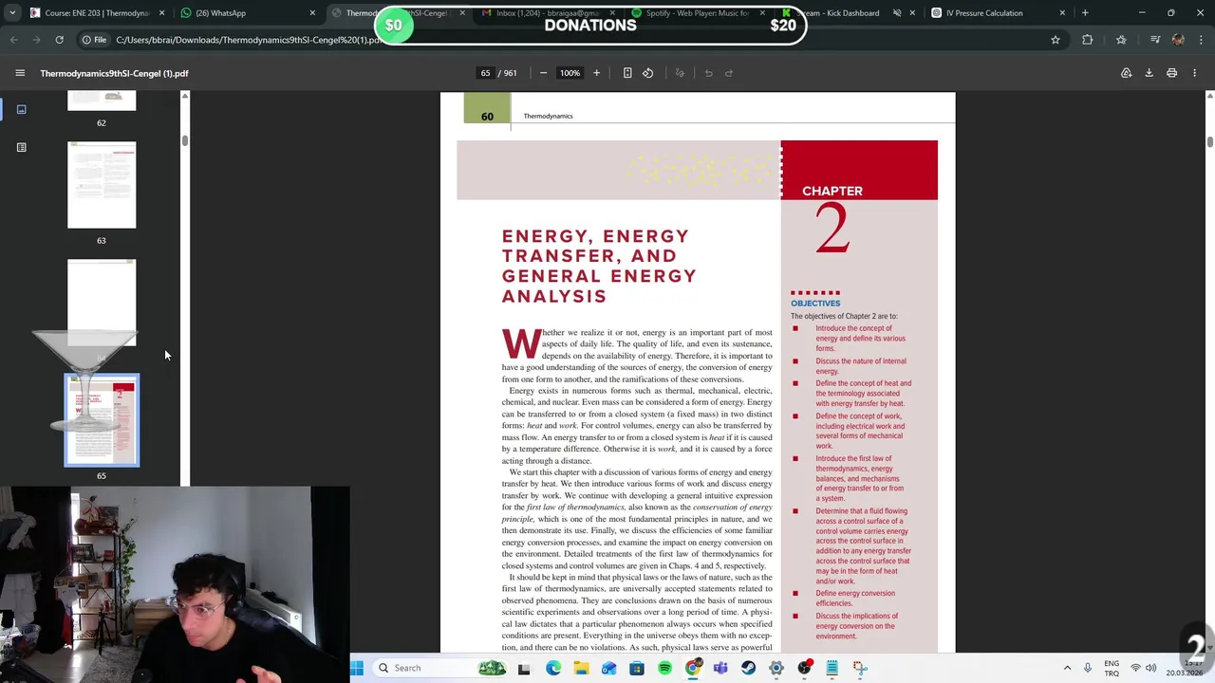Show hidden system tray icons
Screen dimensions: 1215x683
[1067, 668]
